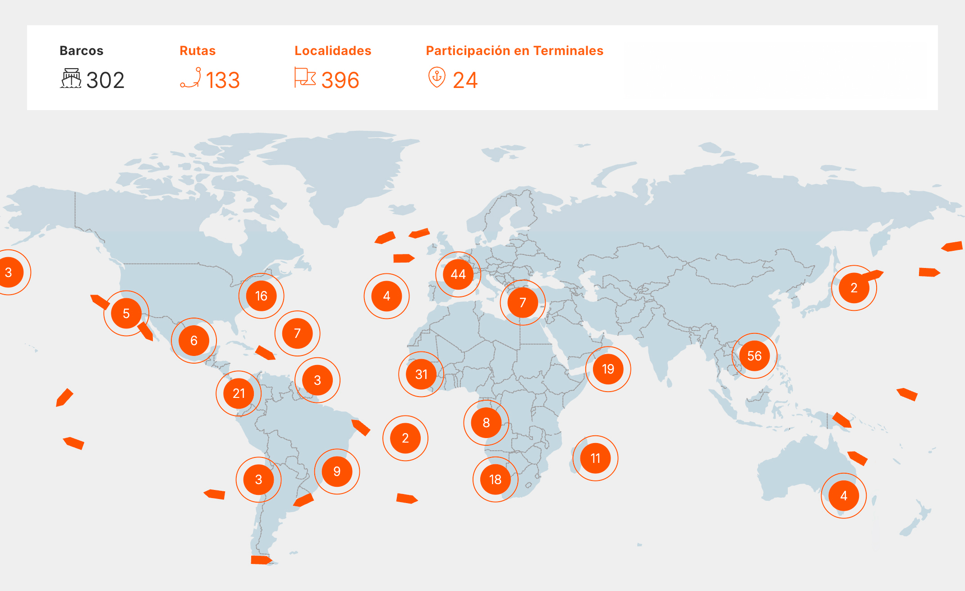The width and height of the screenshot is (965, 591).
Task: Open the 18 cluster off southwest Africa
Action: tap(496, 480)
